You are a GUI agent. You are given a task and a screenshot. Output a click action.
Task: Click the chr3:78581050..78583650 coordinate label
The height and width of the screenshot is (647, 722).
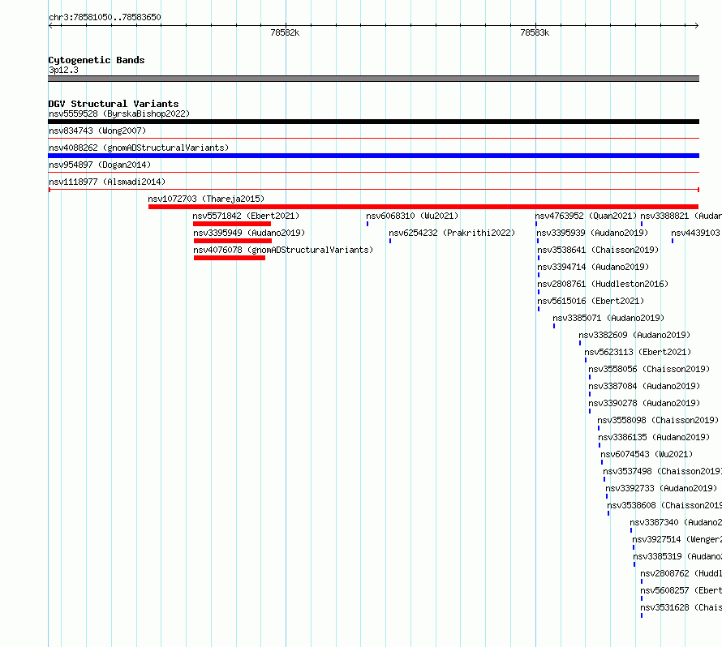(x=105, y=17)
